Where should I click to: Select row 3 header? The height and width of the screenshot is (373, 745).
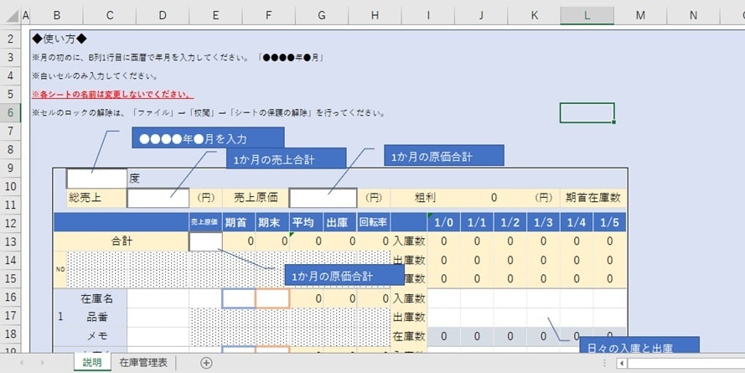[10, 58]
